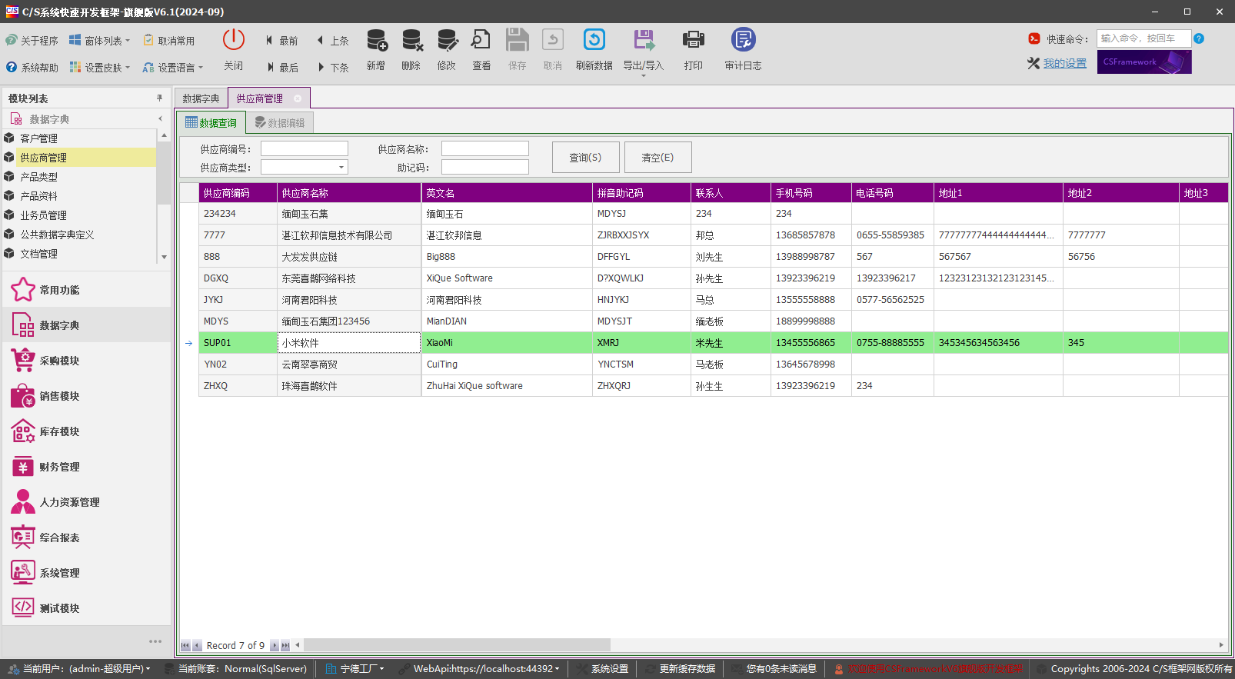Open 财务管理 finance module
1235x679 pixels.
pyautogui.click(x=87, y=467)
